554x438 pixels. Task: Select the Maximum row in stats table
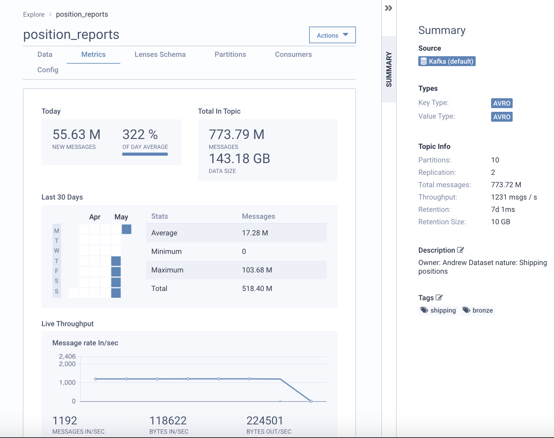point(236,270)
